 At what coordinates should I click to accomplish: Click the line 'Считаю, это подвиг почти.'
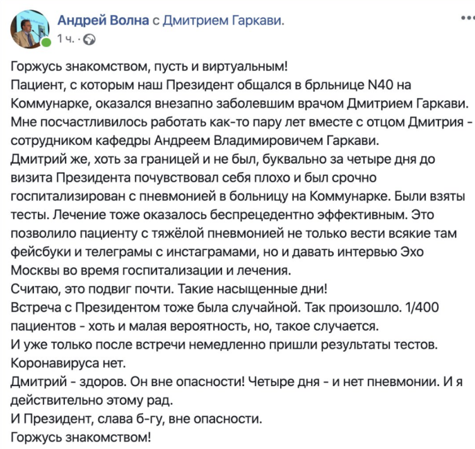click(92, 289)
